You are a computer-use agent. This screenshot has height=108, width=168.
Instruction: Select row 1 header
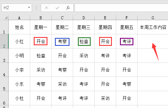[x=4, y=27]
